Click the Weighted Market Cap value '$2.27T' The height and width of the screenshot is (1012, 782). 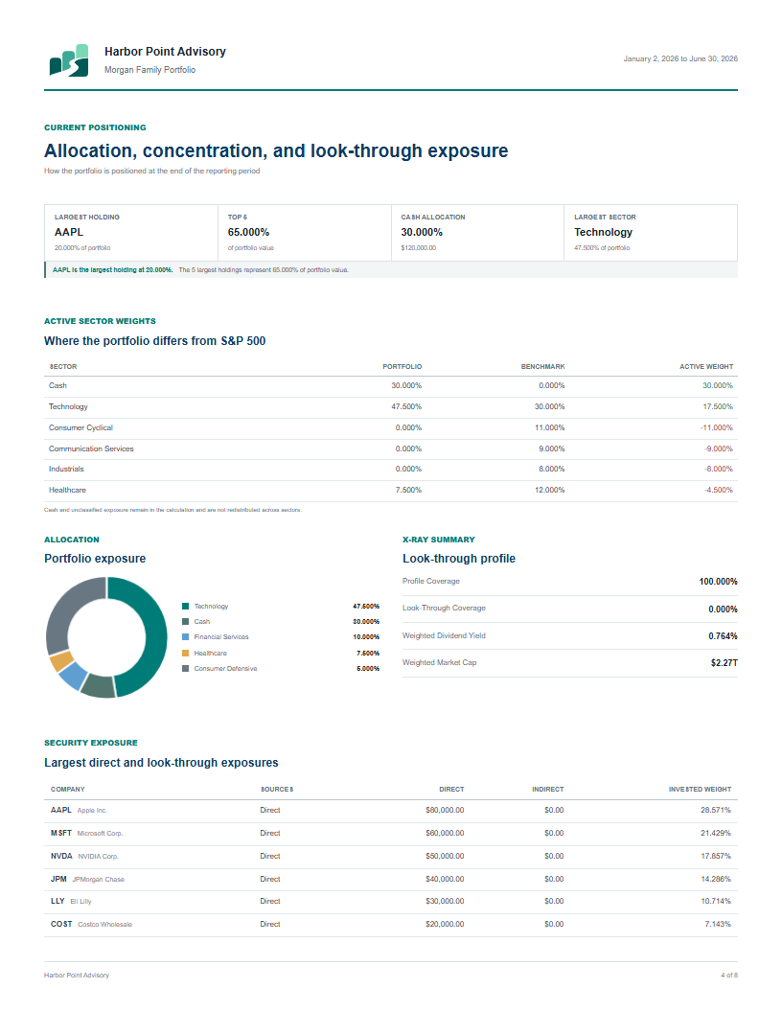pyautogui.click(x=724, y=663)
